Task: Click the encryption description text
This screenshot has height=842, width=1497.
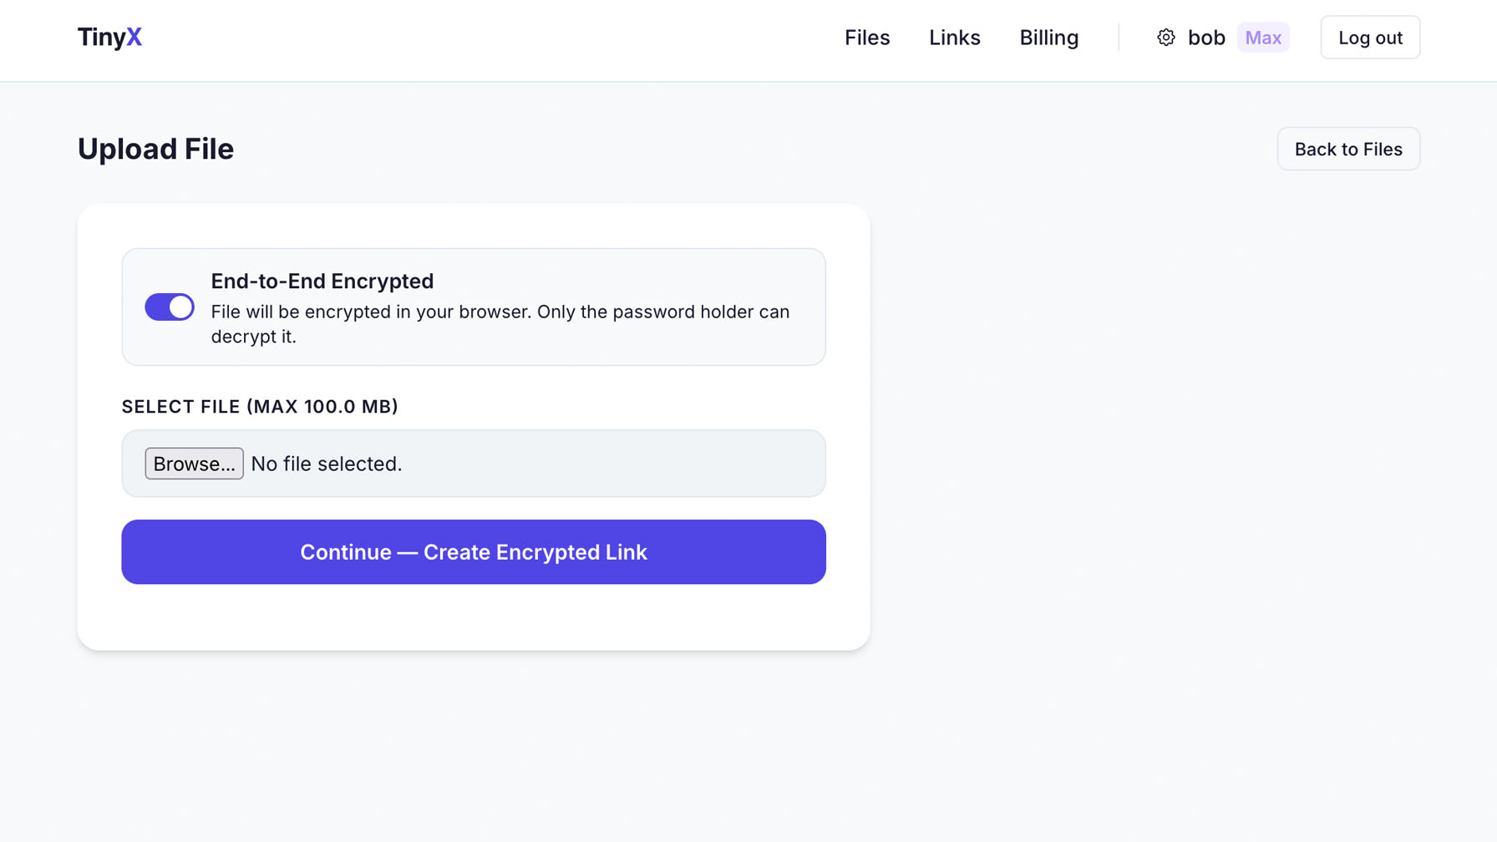Action: point(500,324)
